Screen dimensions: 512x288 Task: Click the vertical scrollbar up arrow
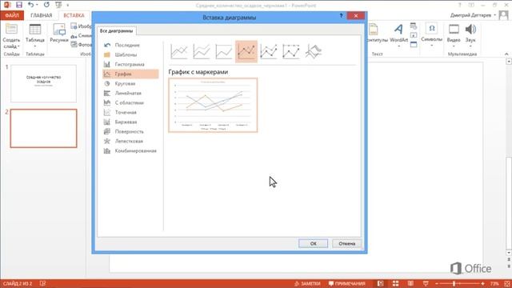(509, 62)
